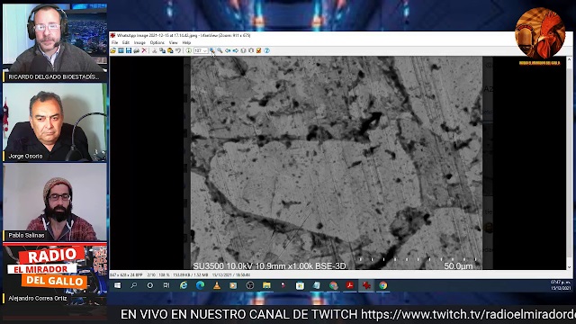576x324 pixels.
Task: Open Task View from the taskbar
Action: [166, 285]
